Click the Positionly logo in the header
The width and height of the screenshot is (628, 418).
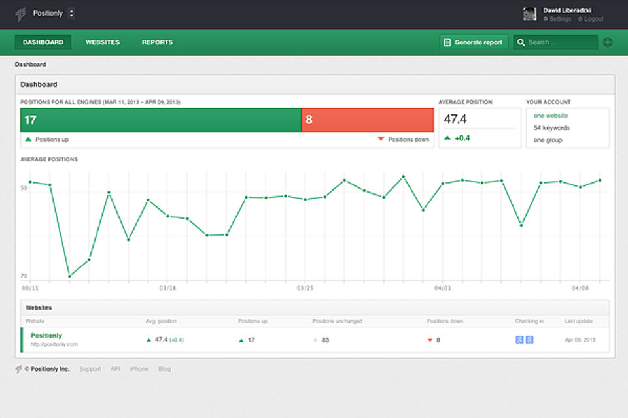21,14
